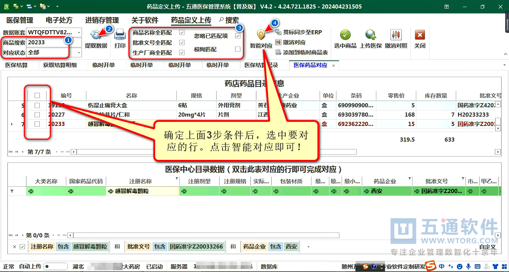Open the 进销存管理 menu
The height and width of the screenshot is (272, 509).
click(102, 20)
